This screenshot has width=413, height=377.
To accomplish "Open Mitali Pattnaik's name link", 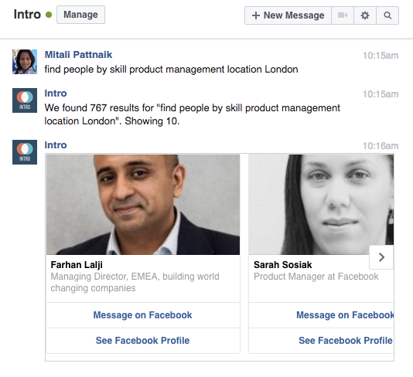I will click(78, 55).
